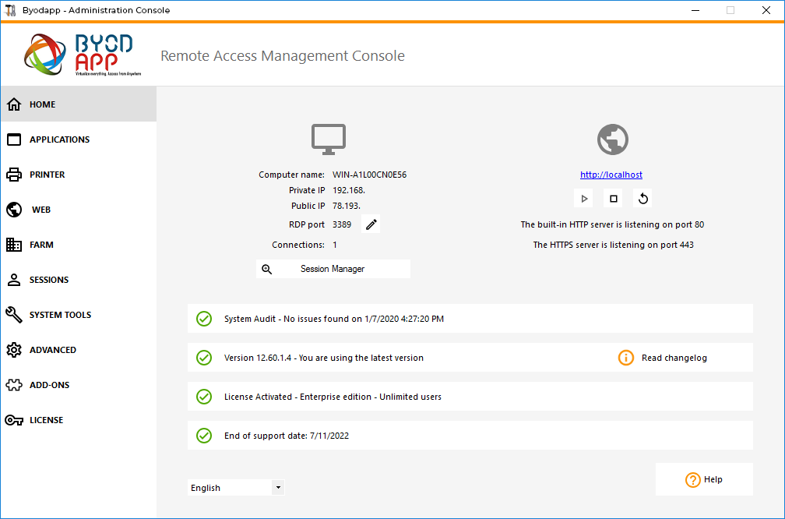This screenshot has width=785, height=519.
Task: Click the globe icon beside WEB
Action: pos(14,210)
